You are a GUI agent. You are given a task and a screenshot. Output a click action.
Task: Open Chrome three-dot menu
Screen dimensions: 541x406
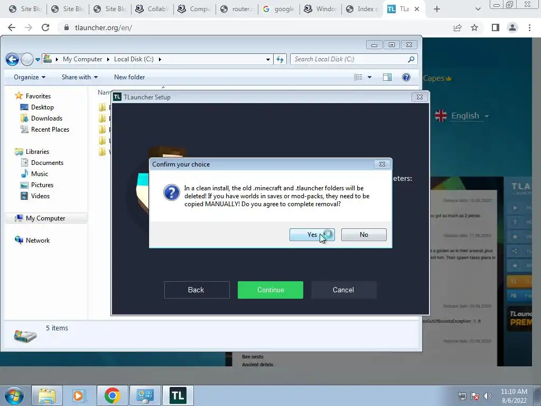pyautogui.click(x=529, y=27)
